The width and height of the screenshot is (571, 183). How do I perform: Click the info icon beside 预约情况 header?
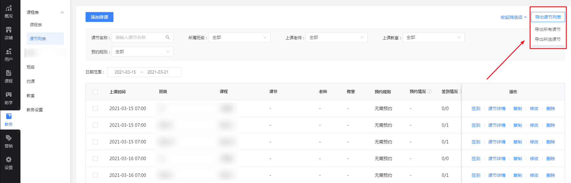(x=429, y=91)
